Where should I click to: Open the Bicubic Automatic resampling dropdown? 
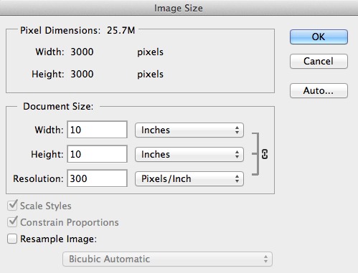[167, 259]
